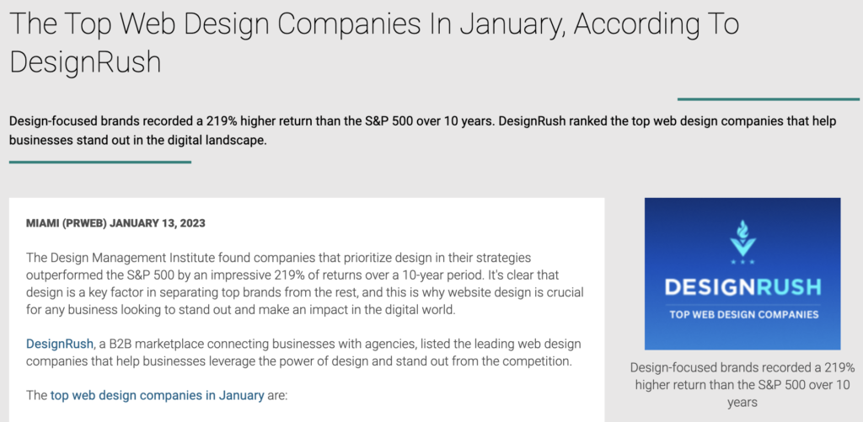Select the DESIGNRUSH wordmark in the image
Image resolution: width=863 pixels, height=422 pixels.
point(742,286)
